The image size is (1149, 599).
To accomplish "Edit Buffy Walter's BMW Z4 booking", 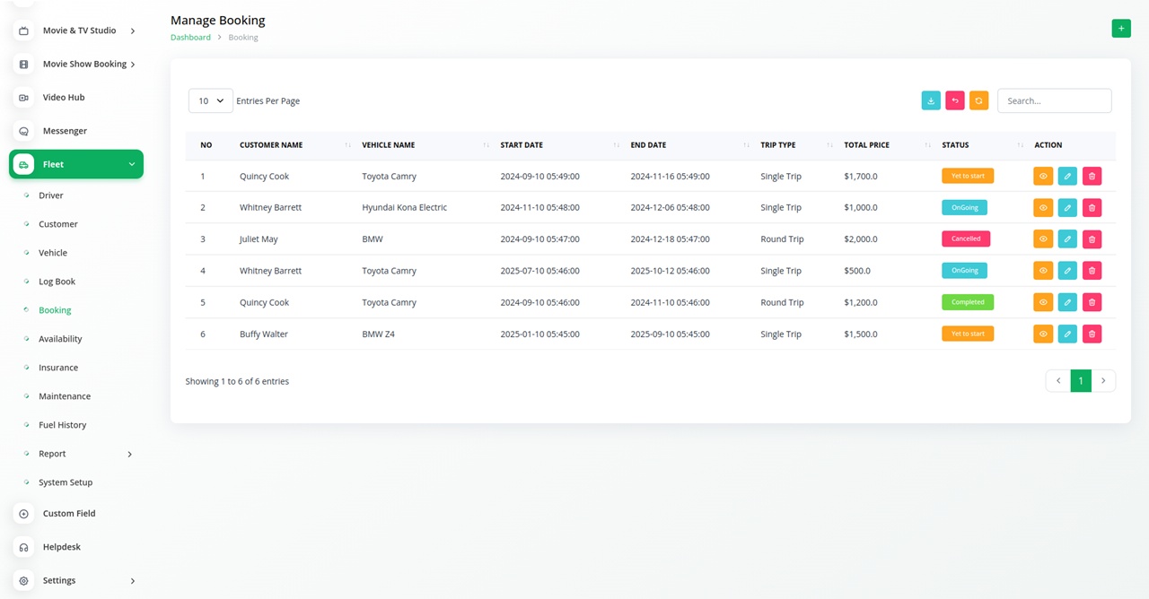I will pos(1067,334).
